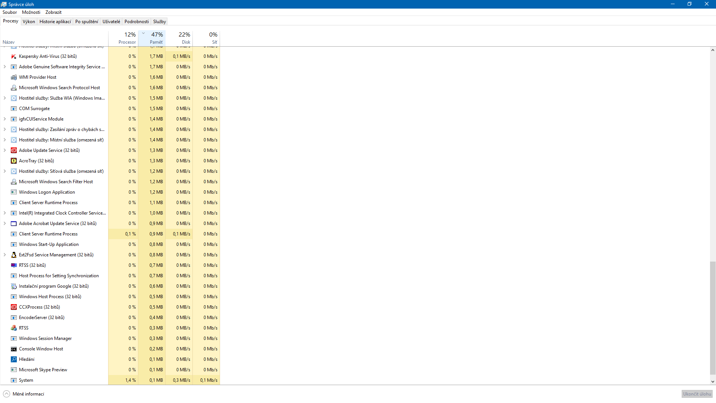Screen dimensions: 716x403
Task: Sort by the Síť column header
Action: coord(206,38)
